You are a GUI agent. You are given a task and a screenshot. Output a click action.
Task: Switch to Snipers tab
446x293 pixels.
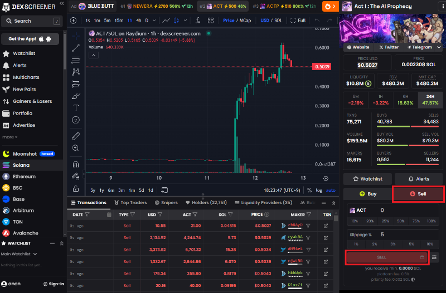tap(166, 202)
